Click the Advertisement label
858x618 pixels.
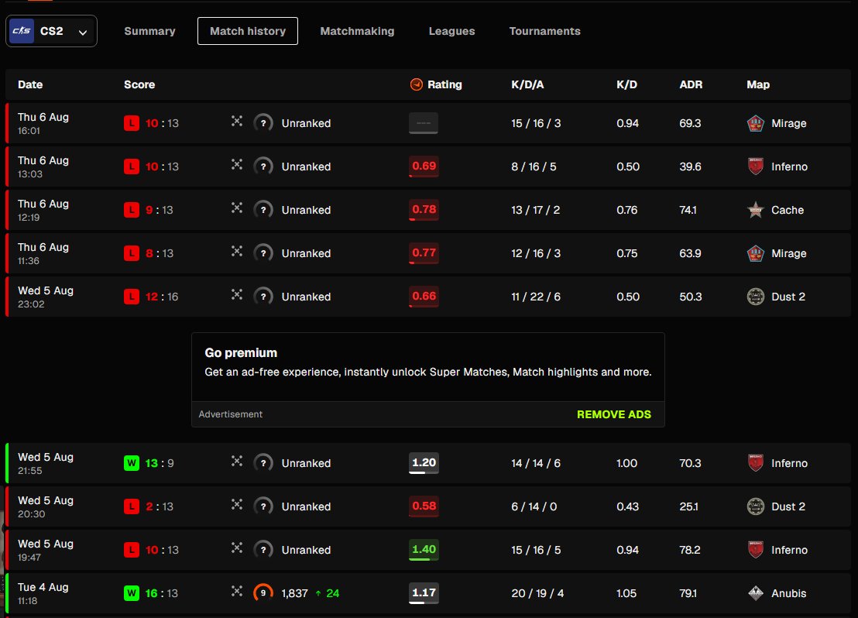coord(230,414)
